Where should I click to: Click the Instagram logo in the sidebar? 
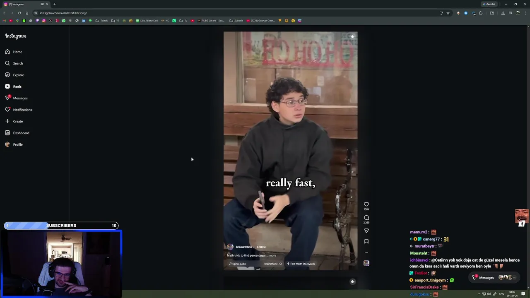[x=15, y=36]
